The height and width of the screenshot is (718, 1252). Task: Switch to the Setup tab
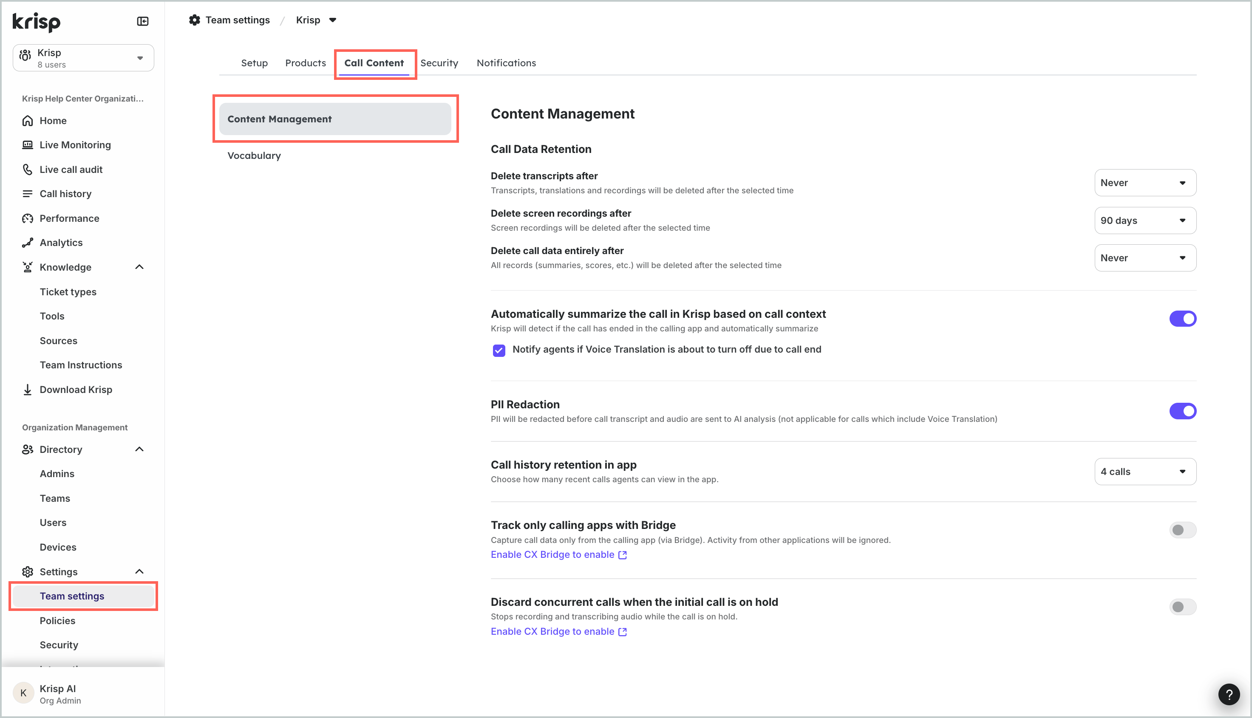coord(254,63)
